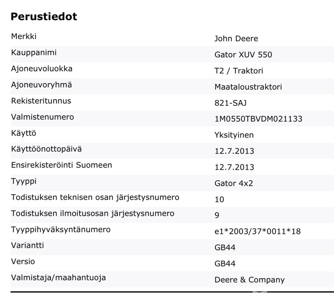Select the serial number 1M0550TBVDM021133

(258, 119)
